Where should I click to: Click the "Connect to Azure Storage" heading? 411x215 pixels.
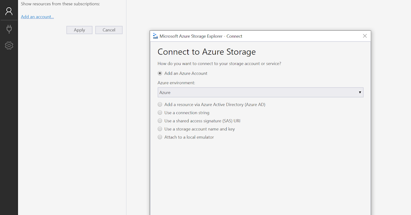coord(206,52)
